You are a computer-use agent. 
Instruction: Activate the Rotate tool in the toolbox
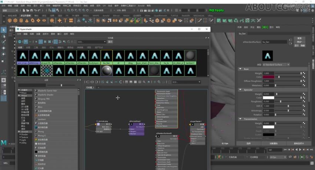point(4,54)
